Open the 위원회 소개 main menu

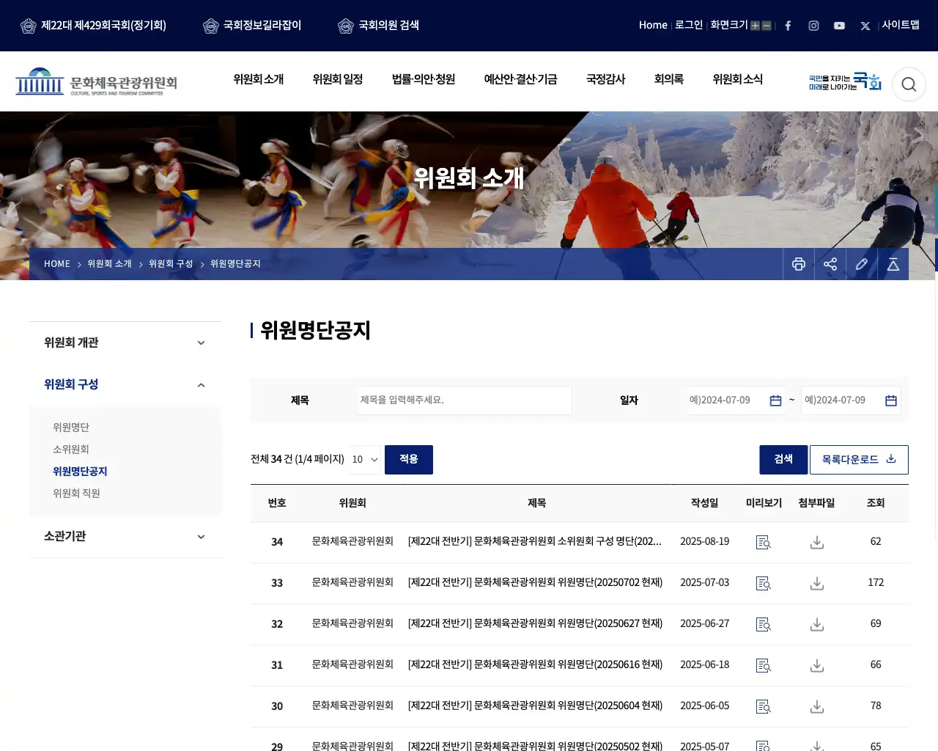tap(259, 79)
